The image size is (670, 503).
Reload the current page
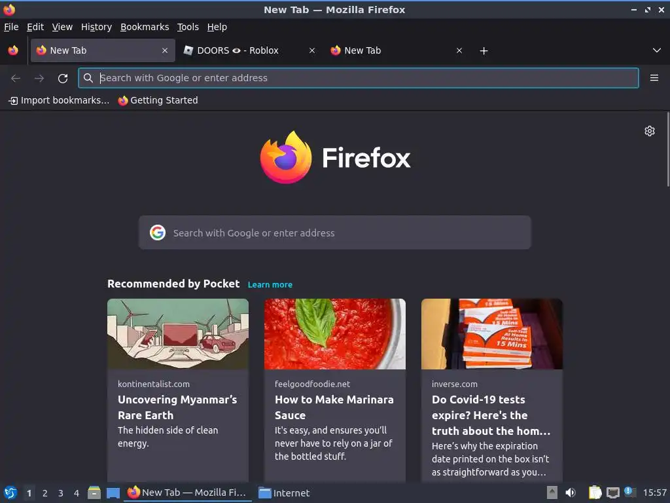coord(63,78)
